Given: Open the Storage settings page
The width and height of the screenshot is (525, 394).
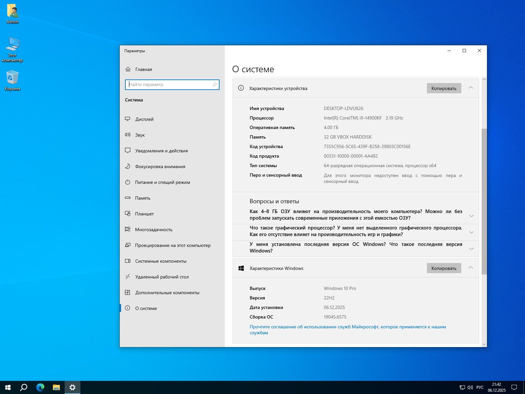Looking at the screenshot, I should [143, 198].
